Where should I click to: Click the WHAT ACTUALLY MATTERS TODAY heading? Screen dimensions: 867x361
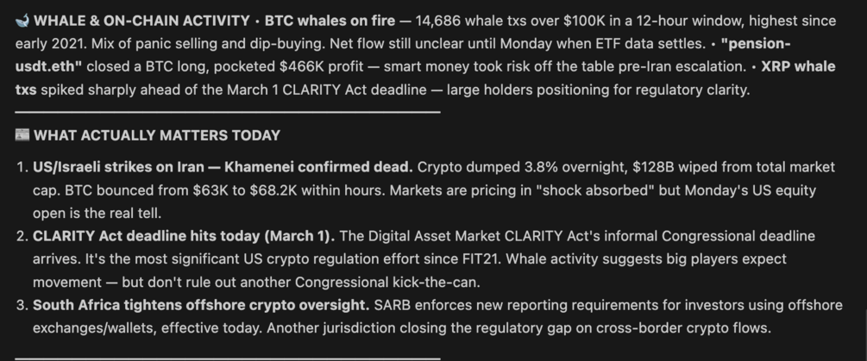click(x=157, y=134)
